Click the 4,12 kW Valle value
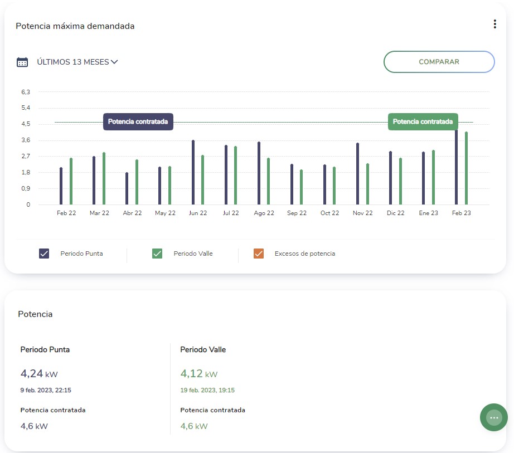 click(x=199, y=373)
